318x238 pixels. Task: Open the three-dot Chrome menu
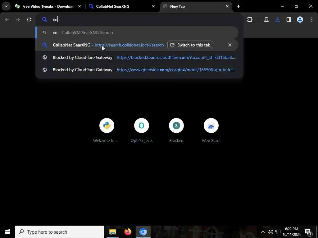coord(311,20)
